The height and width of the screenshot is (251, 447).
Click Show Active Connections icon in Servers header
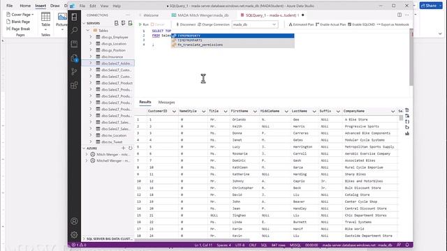(130, 23)
